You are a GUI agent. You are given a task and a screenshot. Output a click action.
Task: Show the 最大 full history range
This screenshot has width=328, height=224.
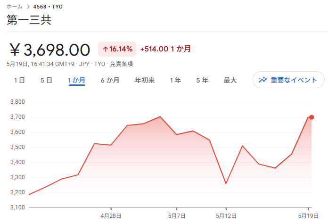pos(230,80)
